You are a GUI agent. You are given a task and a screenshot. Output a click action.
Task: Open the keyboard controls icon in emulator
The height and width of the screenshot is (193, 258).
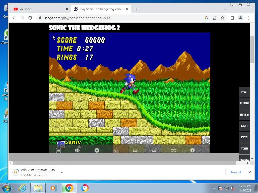pos(116,150)
